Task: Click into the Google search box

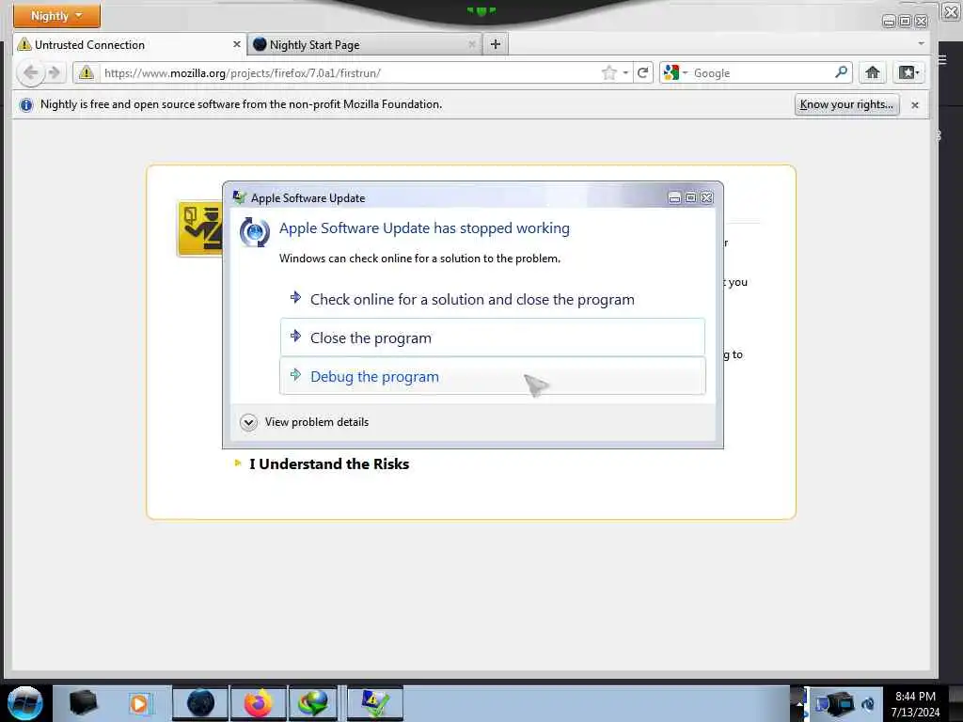Action: (762, 73)
